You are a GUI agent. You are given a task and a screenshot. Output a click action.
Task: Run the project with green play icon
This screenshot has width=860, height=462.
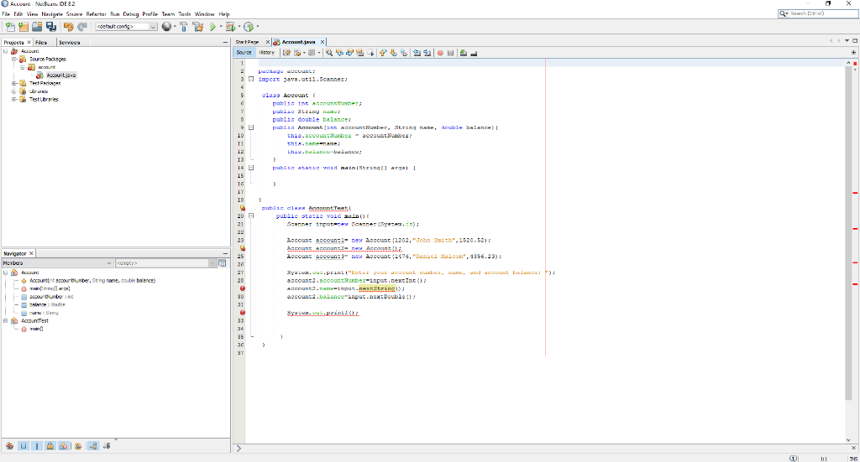click(212, 26)
